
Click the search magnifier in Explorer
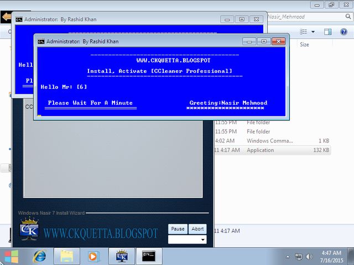(x=348, y=17)
